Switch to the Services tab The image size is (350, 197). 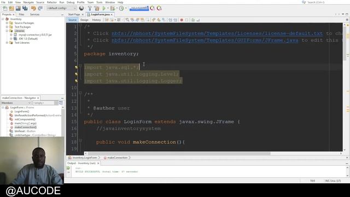(34, 14)
